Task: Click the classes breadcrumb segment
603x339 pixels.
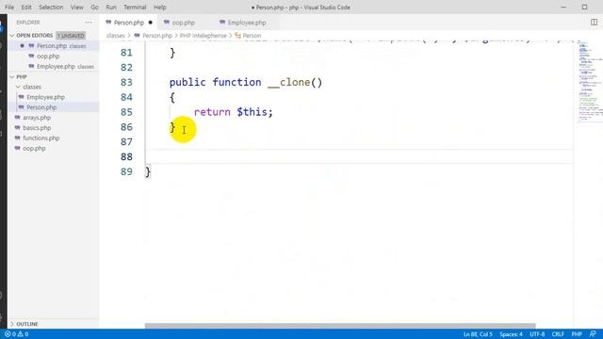Action: [115, 36]
